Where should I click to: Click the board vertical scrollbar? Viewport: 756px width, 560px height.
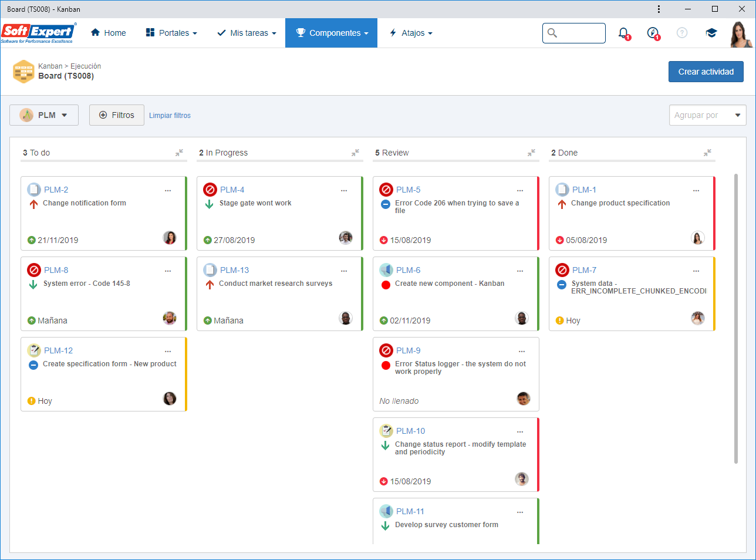736,318
